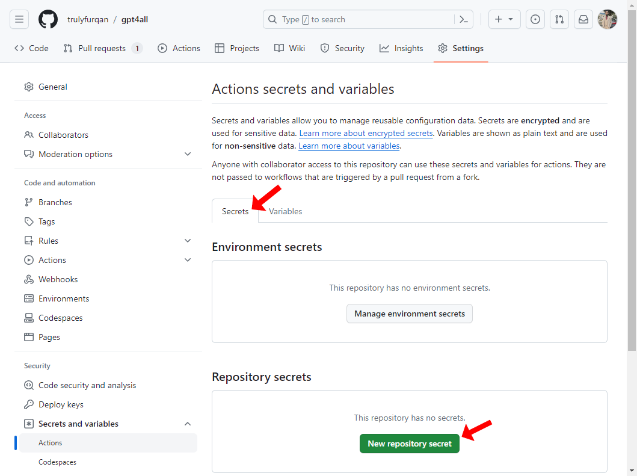Switch to the Variables tab
This screenshot has height=476, width=637.
pos(285,211)
